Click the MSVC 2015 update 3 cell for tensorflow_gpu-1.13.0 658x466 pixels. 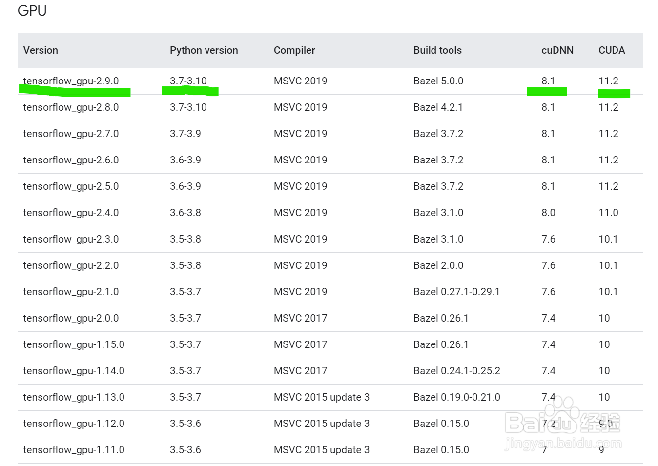tap(321, 397)
